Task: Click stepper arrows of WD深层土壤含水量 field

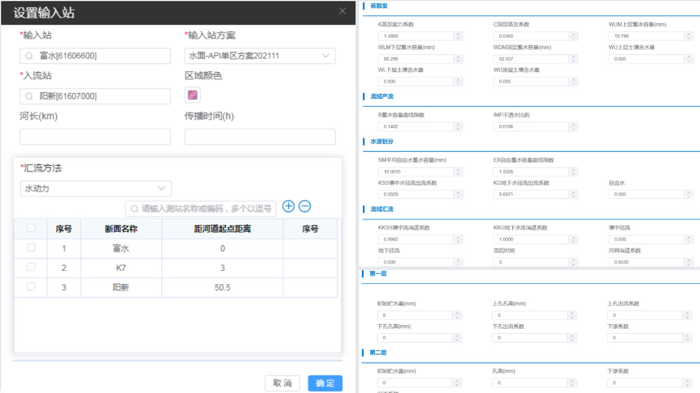Action: (573, 82)
